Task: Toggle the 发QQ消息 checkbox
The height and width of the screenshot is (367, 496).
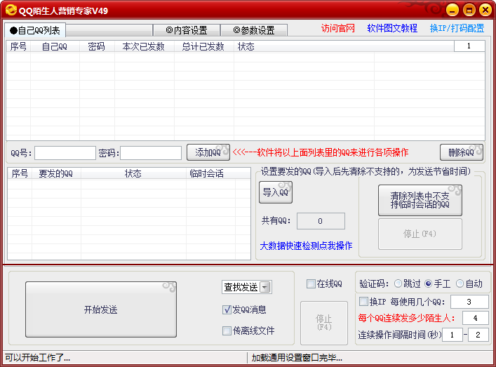Action: click(x=227, y=309)
